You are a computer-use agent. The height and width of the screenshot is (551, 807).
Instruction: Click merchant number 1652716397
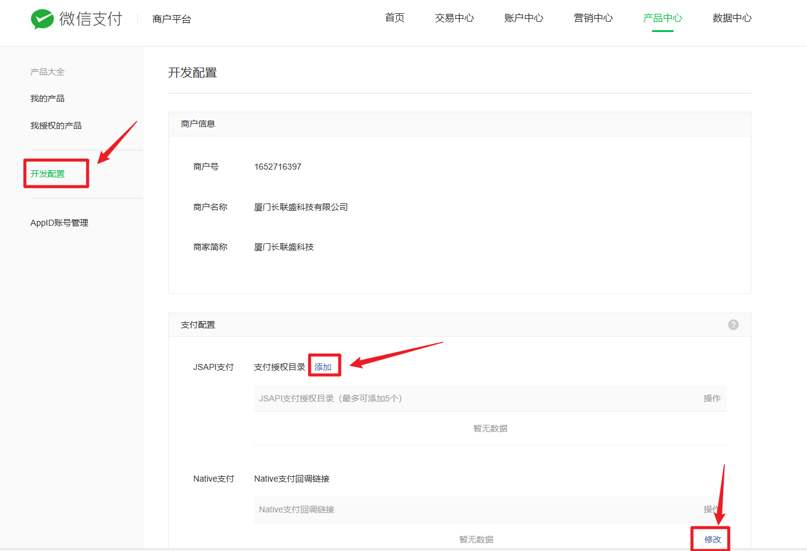[277, 167]
